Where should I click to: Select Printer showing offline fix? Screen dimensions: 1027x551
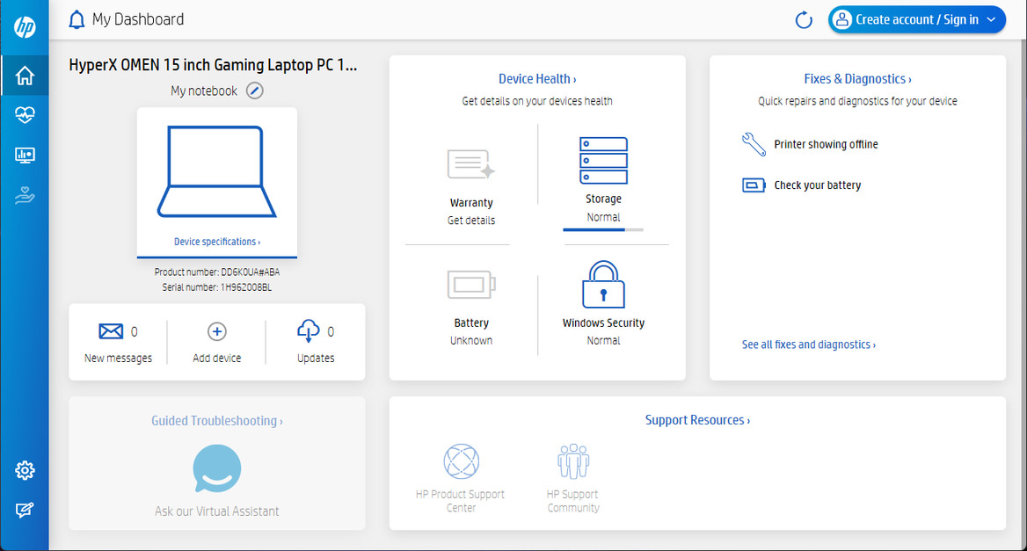[826, 144]
